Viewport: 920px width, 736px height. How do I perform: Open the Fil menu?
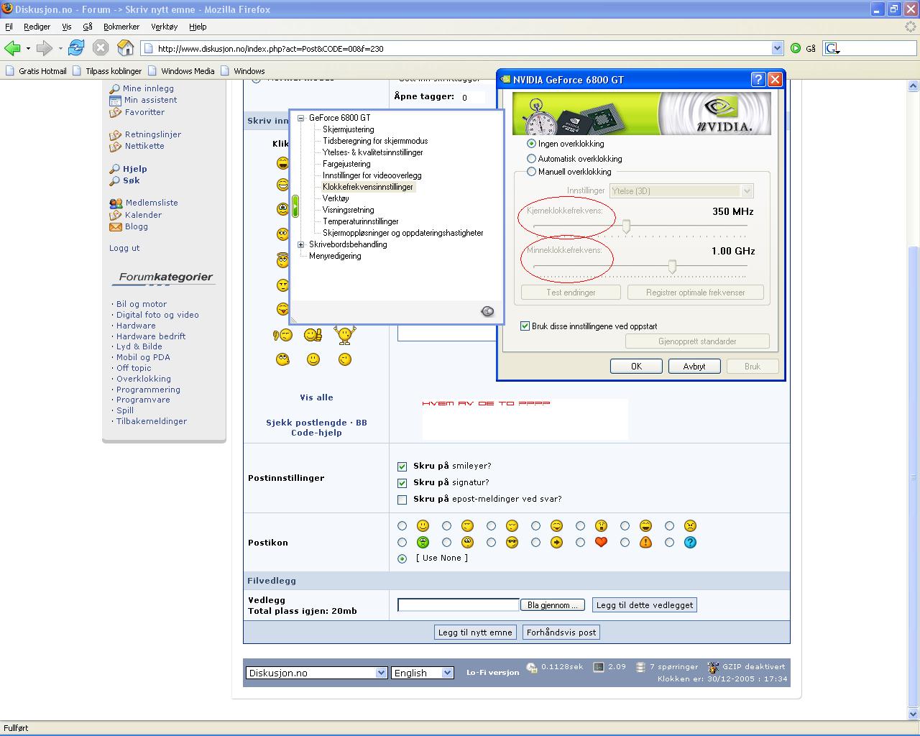pos(9,27)
